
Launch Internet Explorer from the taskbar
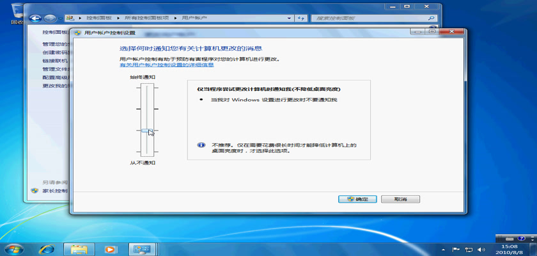47,248
